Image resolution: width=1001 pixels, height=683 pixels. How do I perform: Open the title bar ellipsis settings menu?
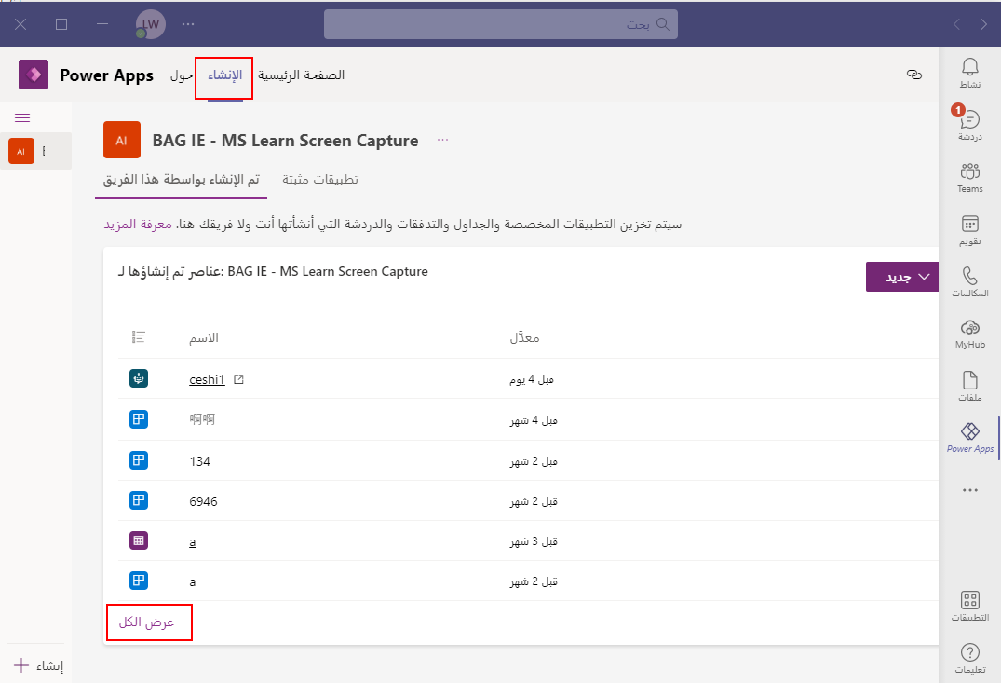click(x=188, y=24)
